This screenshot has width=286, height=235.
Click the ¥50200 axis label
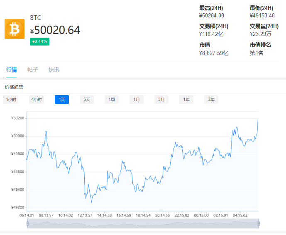point(18,118)
